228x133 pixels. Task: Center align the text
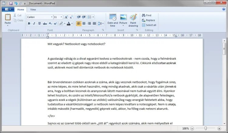pos(84,23)
